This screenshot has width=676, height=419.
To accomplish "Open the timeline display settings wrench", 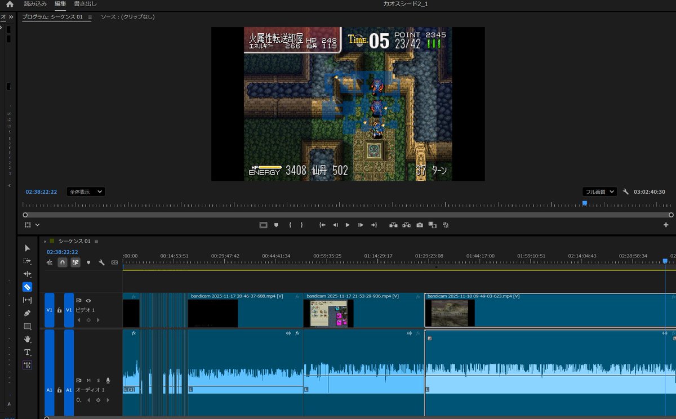I will [x=101, y=262].
